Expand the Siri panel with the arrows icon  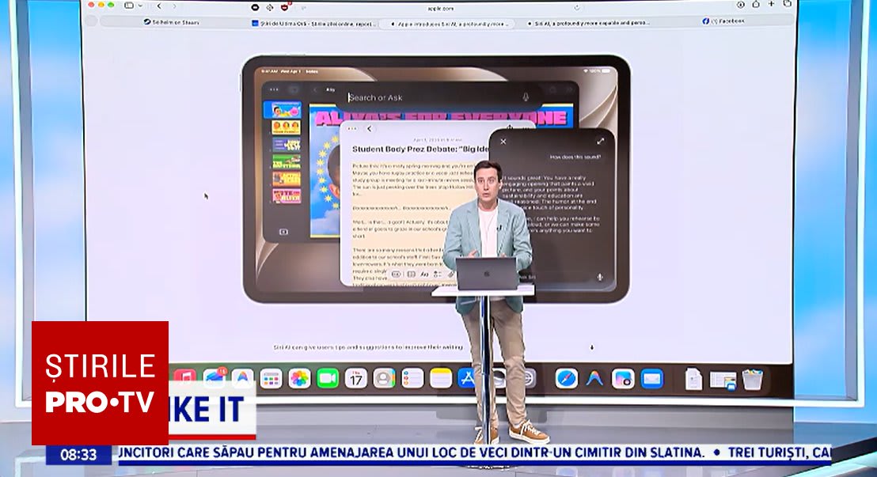600,142
